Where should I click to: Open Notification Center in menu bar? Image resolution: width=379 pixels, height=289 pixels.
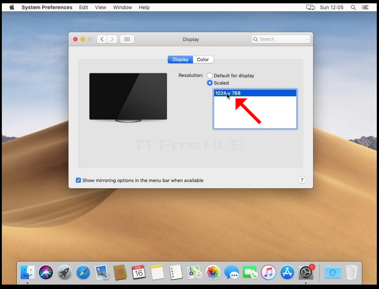click(365, 8)
